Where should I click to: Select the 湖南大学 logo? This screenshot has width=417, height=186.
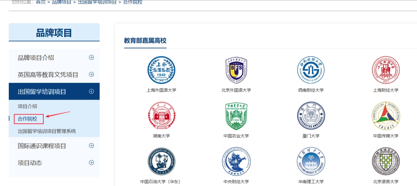pos(162,115)
